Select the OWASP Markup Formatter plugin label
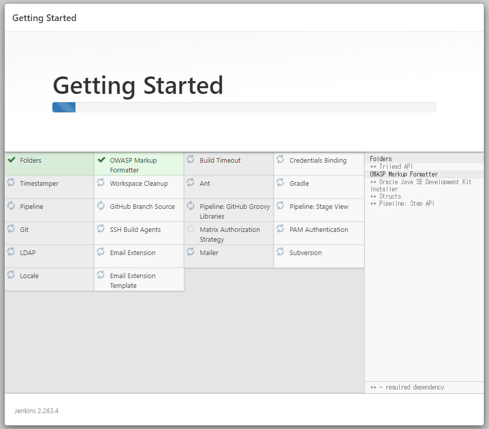489x429 pixels. coord(133,165)
